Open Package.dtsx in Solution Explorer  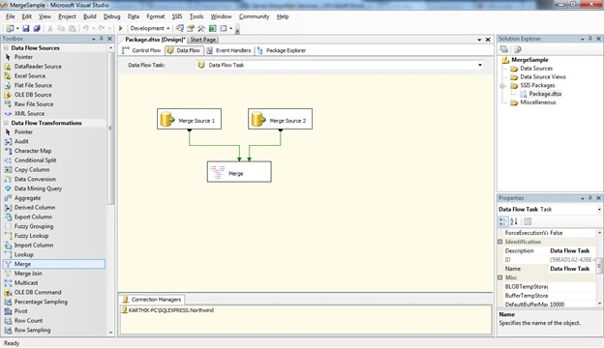545,94
